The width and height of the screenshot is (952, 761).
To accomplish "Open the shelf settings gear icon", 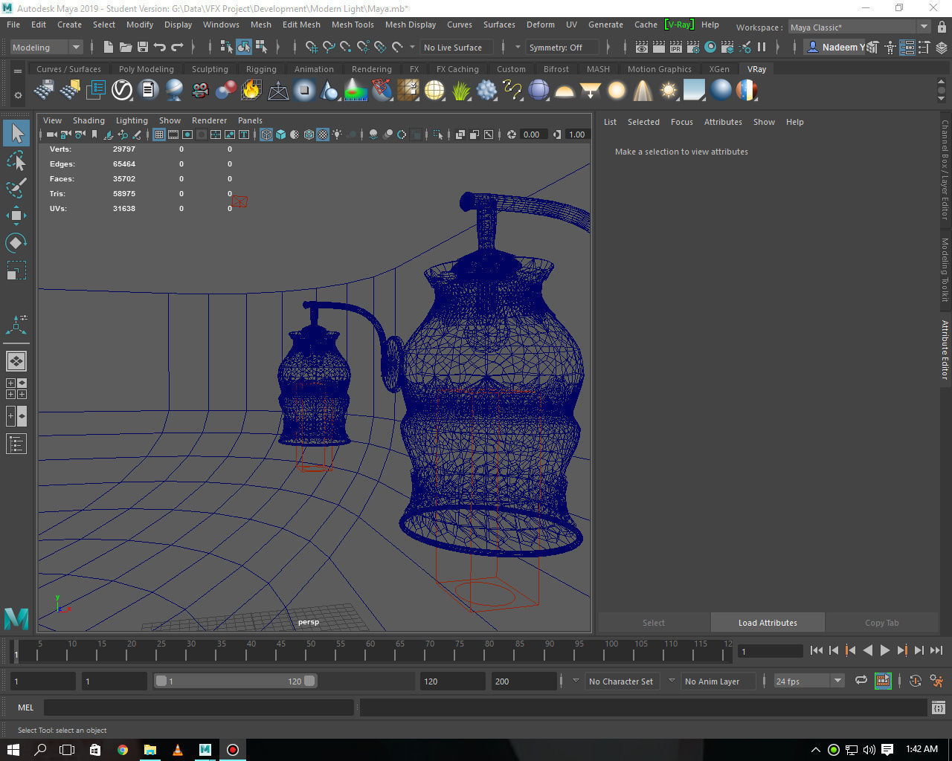I will coord(18,95).
